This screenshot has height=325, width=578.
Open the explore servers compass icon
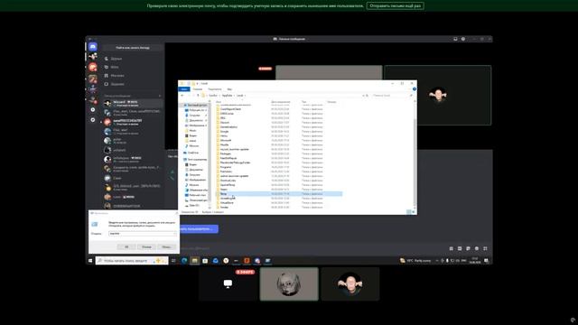(93, 120)
